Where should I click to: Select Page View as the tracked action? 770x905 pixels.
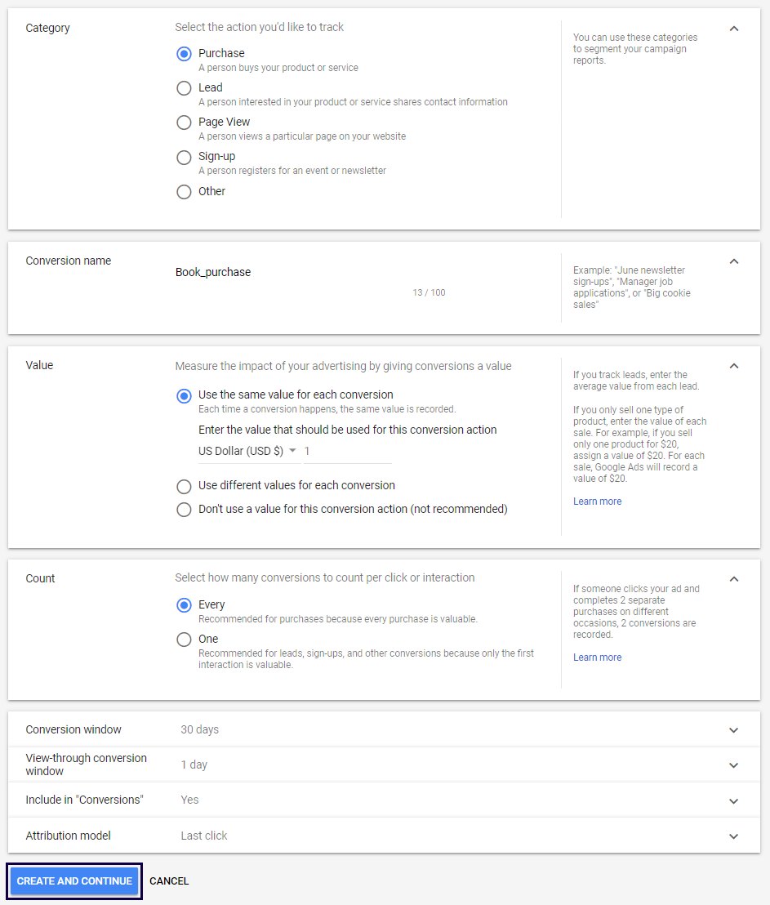click(x=184, y=123)
